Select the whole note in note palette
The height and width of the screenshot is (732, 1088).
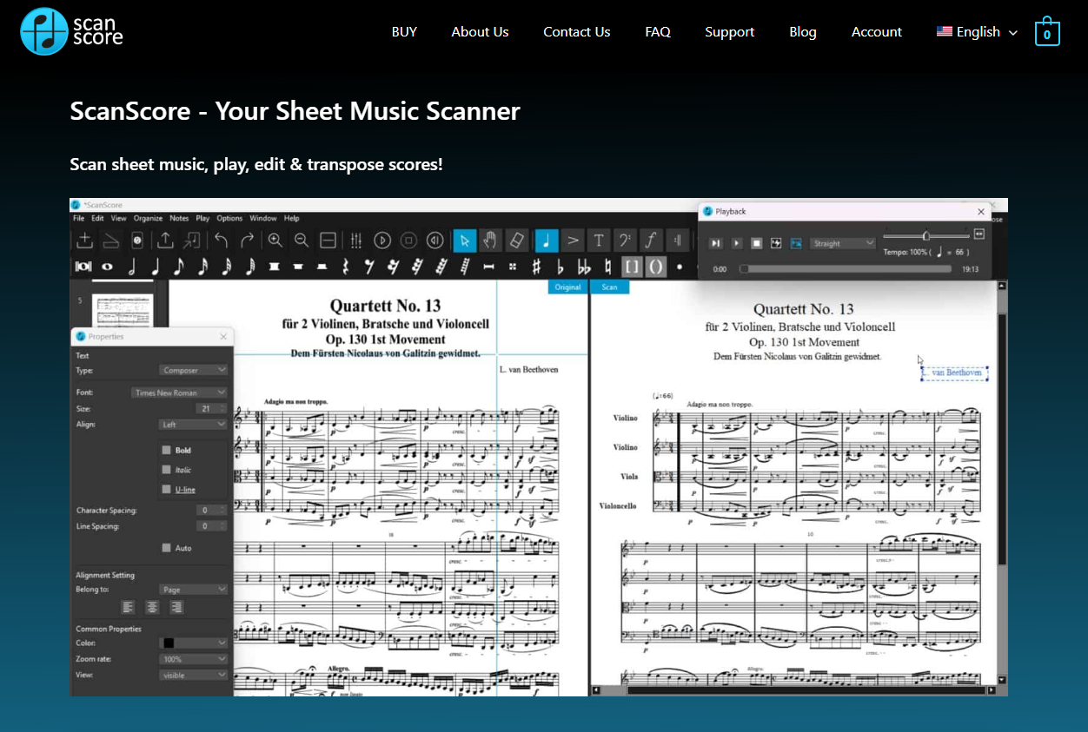click(108, 267)
